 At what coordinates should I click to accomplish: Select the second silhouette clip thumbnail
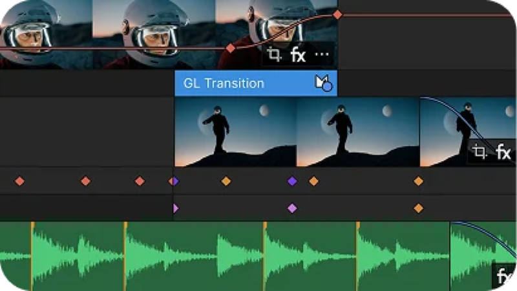pos(358,132)
